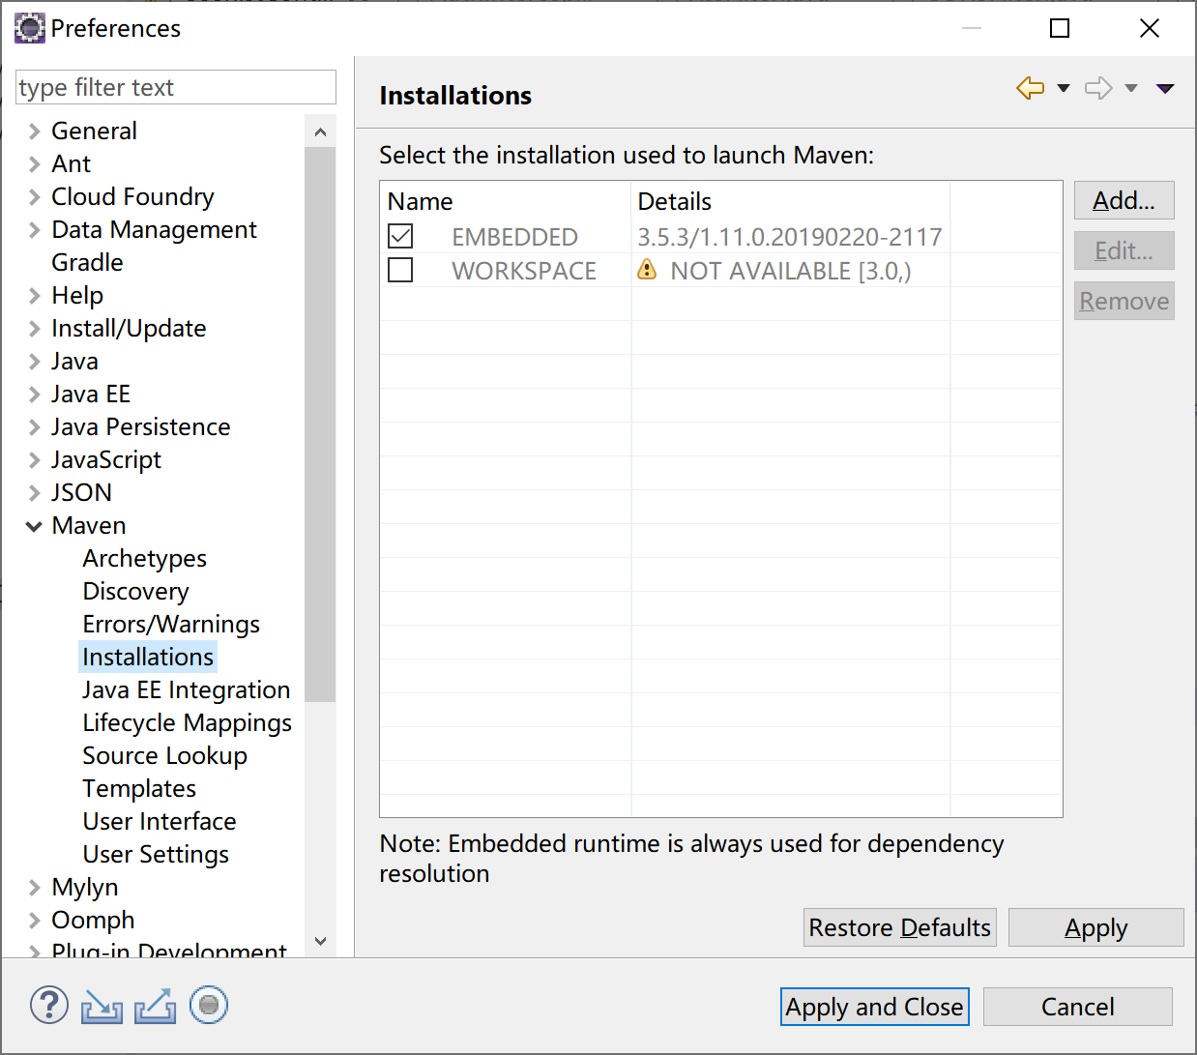Close the Preferences window
Viewport: 1197px width, 1055px height.
[1150, 28]
